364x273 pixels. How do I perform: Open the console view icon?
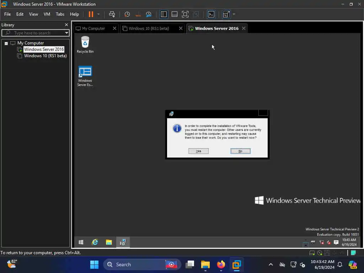coord(211,14)
